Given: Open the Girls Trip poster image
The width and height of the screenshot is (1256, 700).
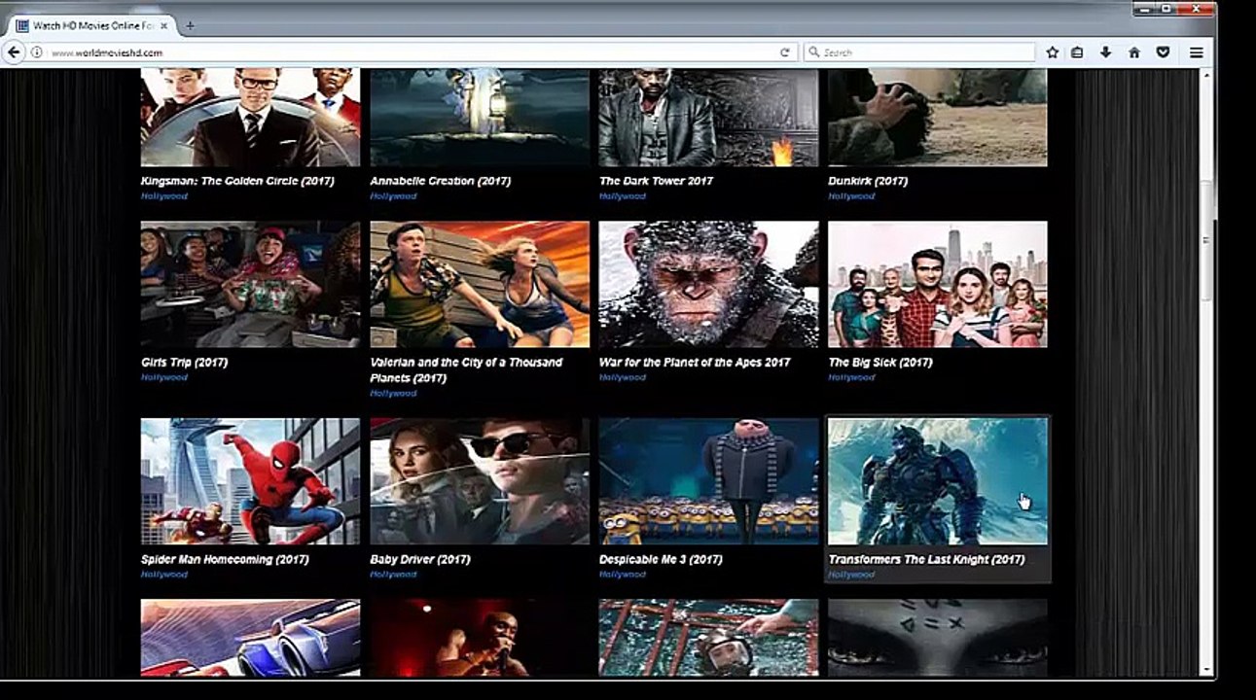Looking at the screenshot, I should pyautogui.click(x=250, y=284).
